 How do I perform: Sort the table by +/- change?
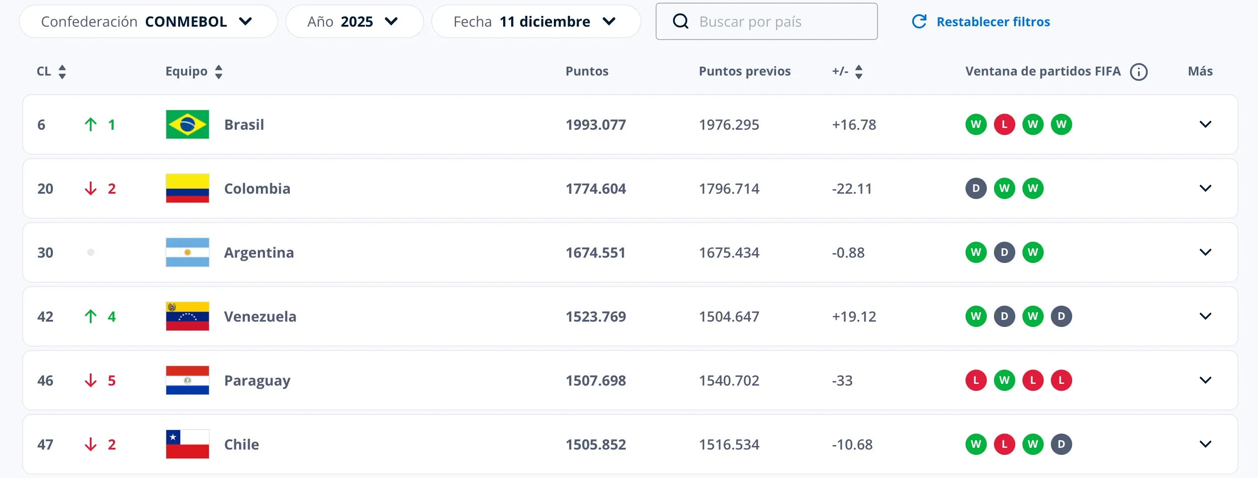click(858, 72)
